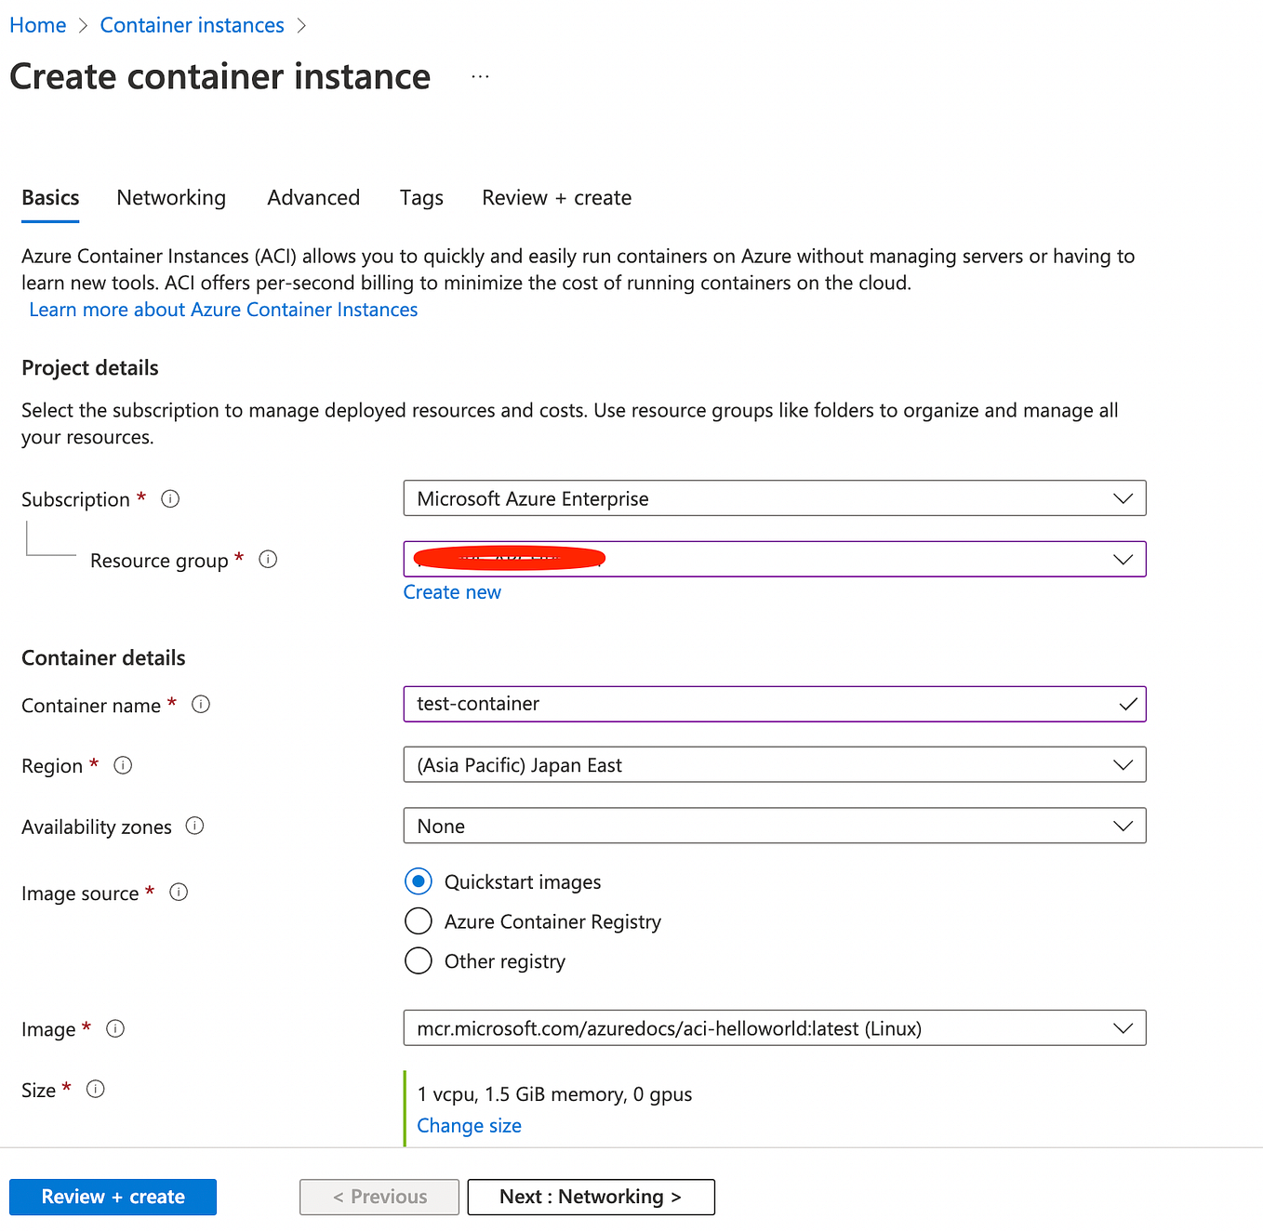The image size is (1263, 1231).
Task: Switch to the Networking tab
Action: click(x=171, y=197)
